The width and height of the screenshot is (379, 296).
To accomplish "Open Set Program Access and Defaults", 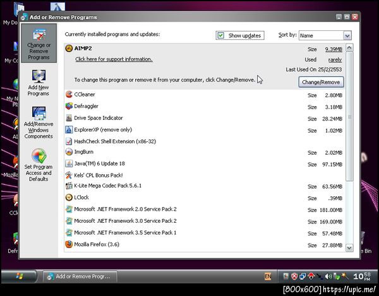I will [x=39, y=165].
